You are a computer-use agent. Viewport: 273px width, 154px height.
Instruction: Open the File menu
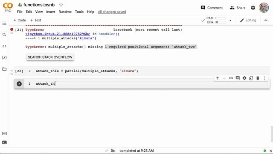(20, 12)
